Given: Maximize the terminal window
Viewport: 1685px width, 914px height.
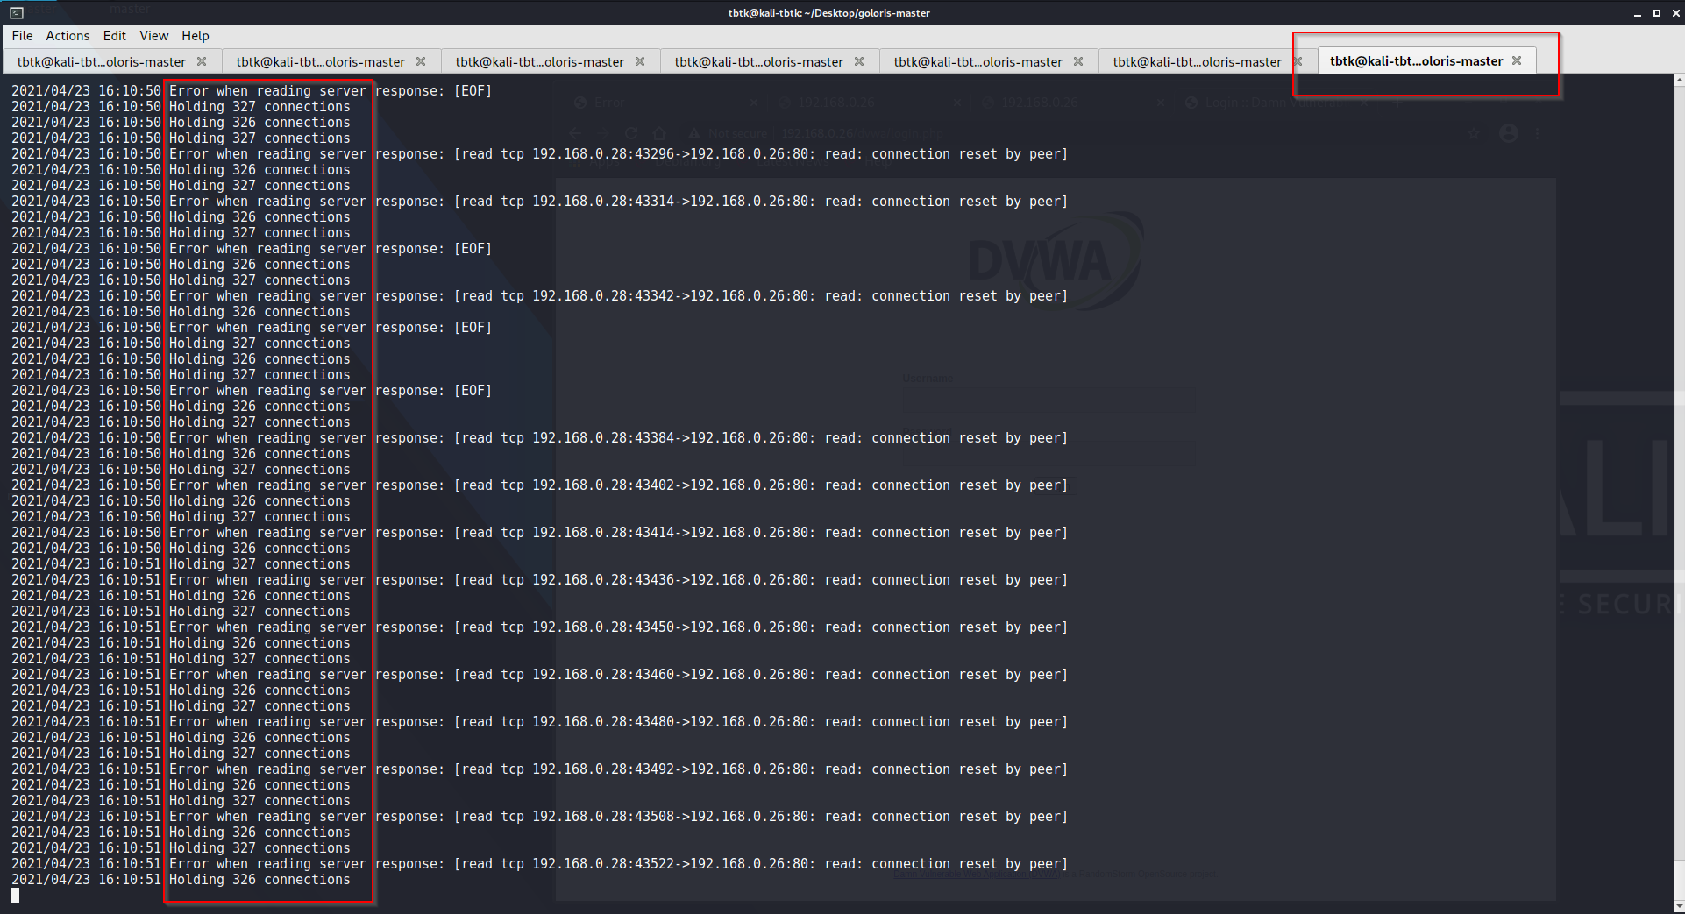Looking at the screenshot, I should point(1657,13).
